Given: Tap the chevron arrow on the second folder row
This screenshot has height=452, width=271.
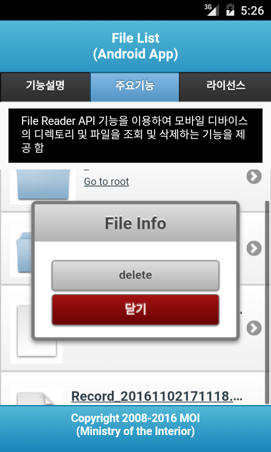Looking at the screenshot, I should [x=254, y=249].
